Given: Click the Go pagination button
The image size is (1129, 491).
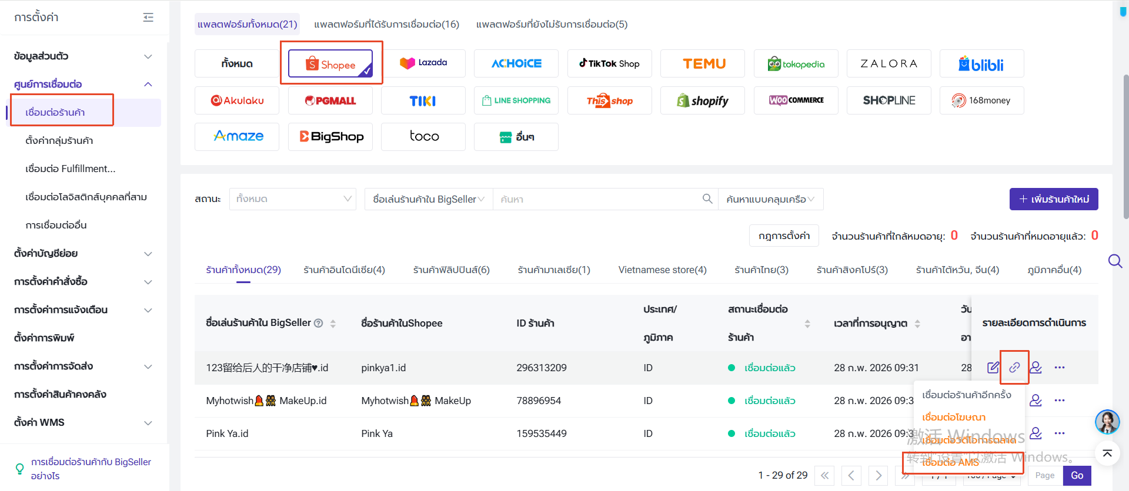Looking at the screenshot, I should click(1077, 476).
